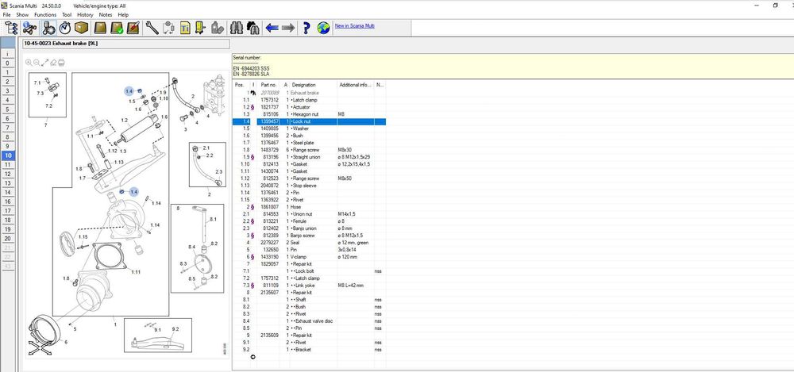This screenshot has height=372, width=794.
Task: Zoom in on the exhaust brake diagram
Action: pos(29,62)
